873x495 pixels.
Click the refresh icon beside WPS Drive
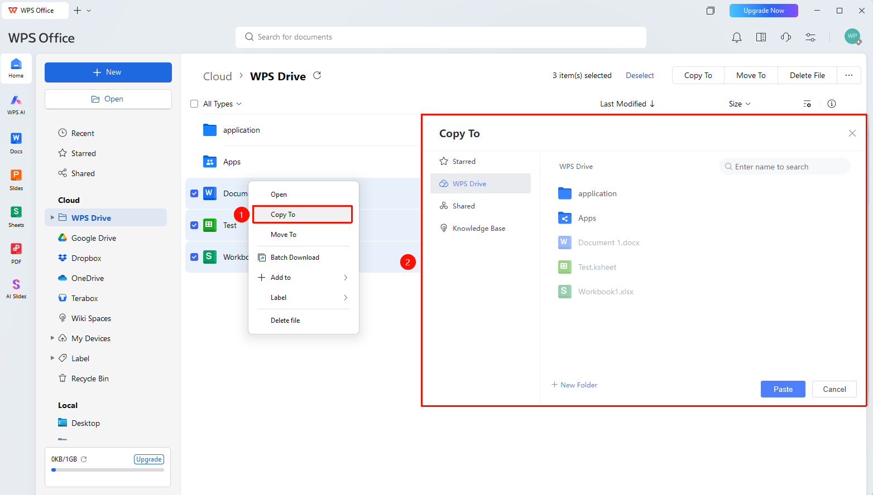coord(317,75)
